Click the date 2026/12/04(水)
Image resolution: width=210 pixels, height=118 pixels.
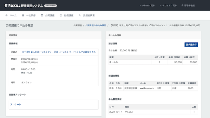29,62
